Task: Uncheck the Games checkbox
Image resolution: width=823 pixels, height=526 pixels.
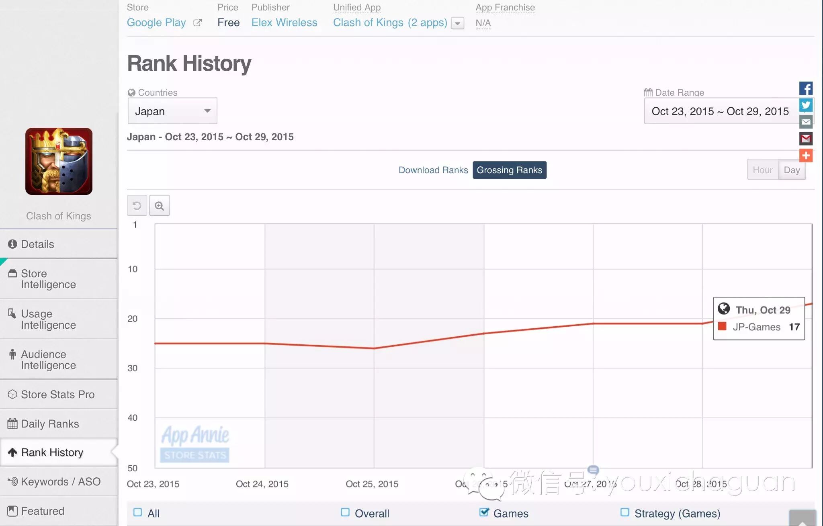Action: pos(484,512)
